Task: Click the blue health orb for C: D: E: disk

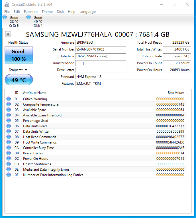Action: pyautogui.click(x=5, y=17)
